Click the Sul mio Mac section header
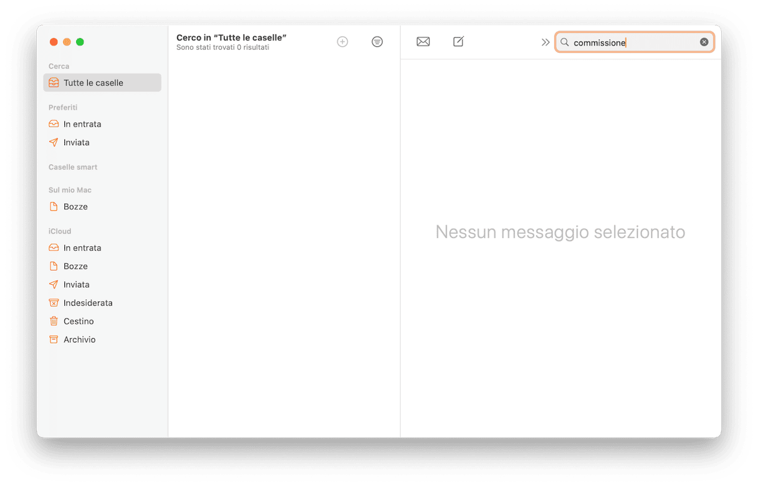The width and height of the screenshot is (758, 486). (x=70, y=190)
